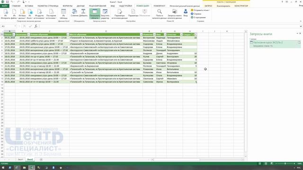Image resolution: width=303 pixels, height=170 pixels.
Task: Switch to the 'Лист1' sheet tab
Action: [x=20, y=160]
